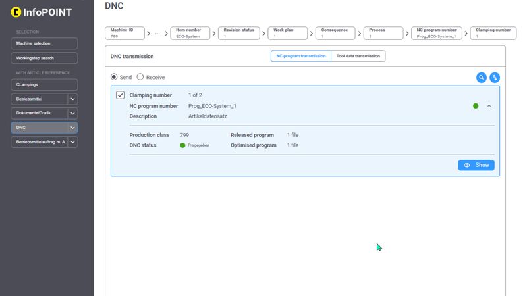The width and height of the screenshot is (527, 296).
Task: Toggle the Clamping number 1 of 2 checkbox
Action: (x=121, y=95)
